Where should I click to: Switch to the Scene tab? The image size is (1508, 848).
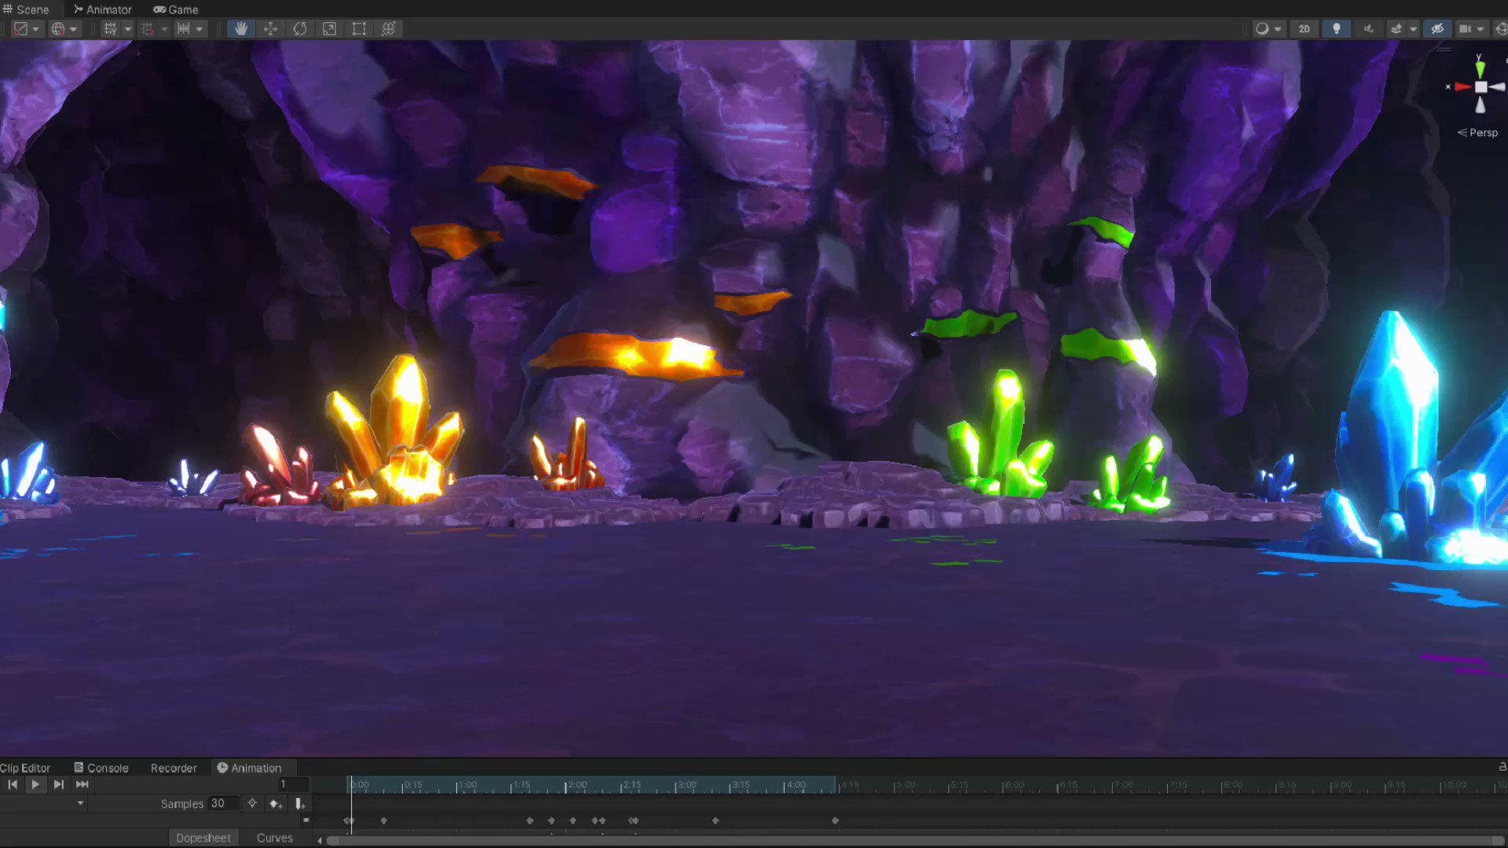(x=26, y=9)
